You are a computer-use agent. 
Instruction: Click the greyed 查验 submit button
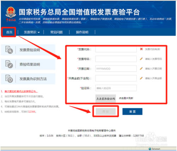(105, 111)
